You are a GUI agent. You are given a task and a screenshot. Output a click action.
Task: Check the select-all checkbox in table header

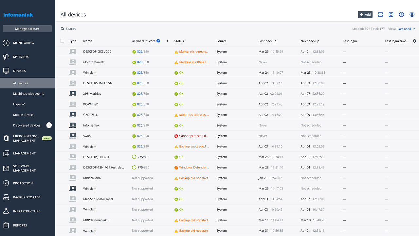[x=62, y=41]
